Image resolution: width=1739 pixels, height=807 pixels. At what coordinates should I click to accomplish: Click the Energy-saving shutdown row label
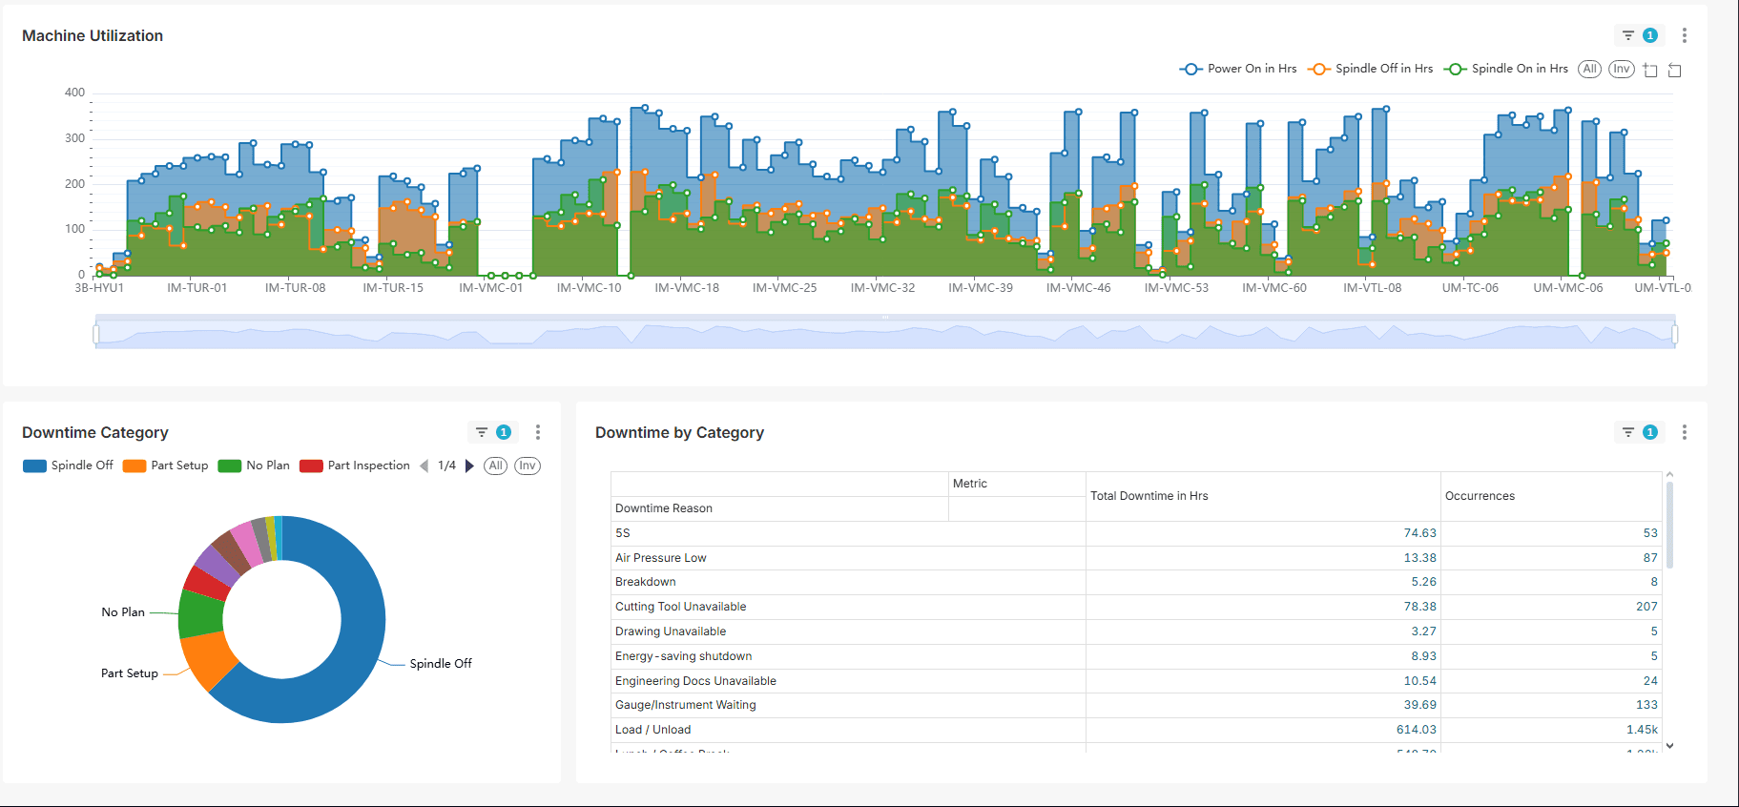pos(684,656)
